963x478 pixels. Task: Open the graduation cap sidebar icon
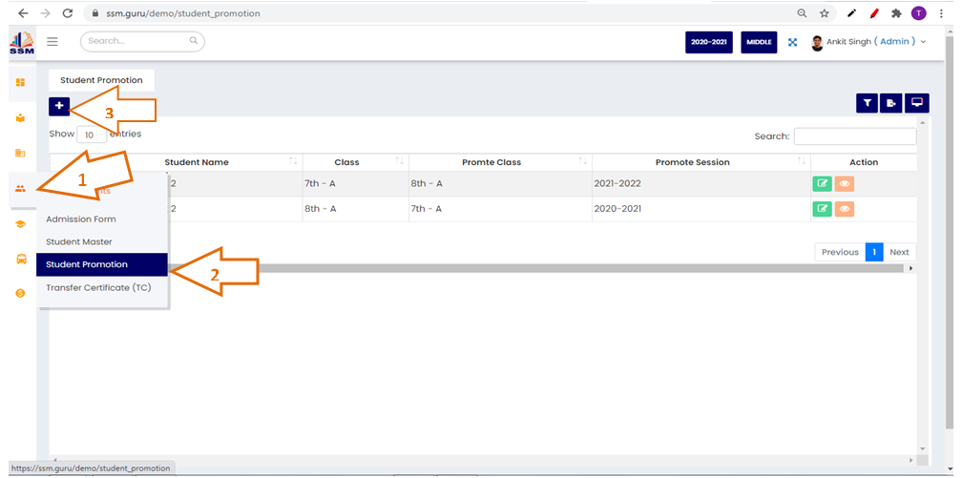20,223
